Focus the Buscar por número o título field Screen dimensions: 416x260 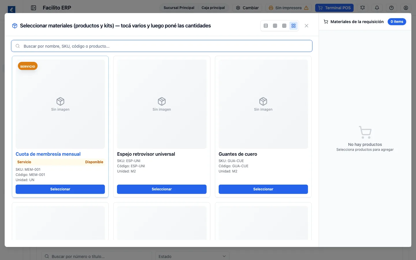97,256
